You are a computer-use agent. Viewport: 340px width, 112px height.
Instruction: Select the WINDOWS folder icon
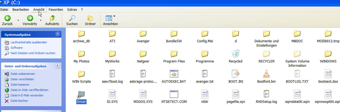pyautogui.click(x=328, y=54)
